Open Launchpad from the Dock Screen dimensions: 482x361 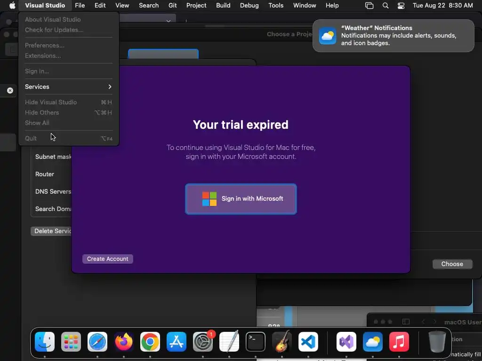tap(71, 342)
